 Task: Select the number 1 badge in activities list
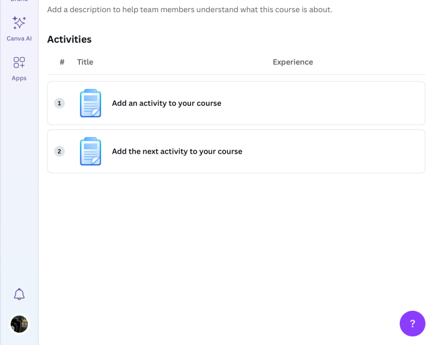click(59, 103)
